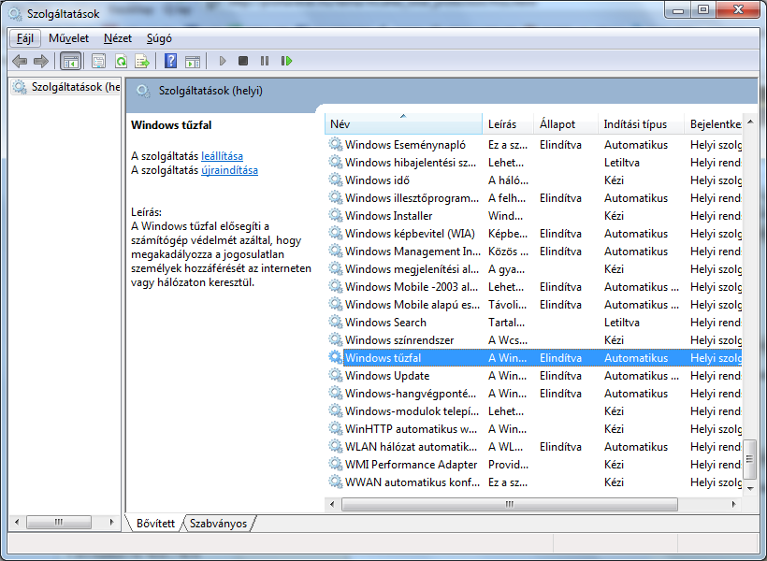
Task: Toggle the console tree show/hide icon
Action: click(70, 61)
